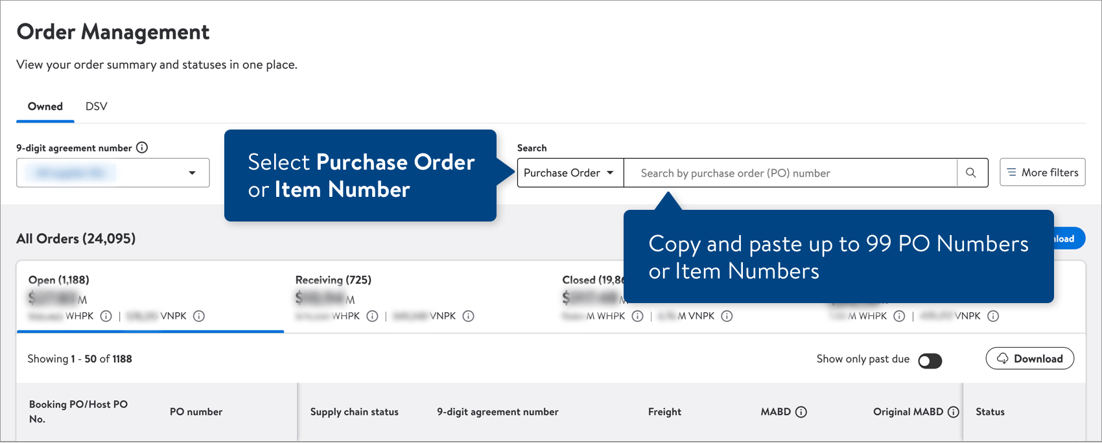Select the Receiving orders section
The width and height of the screenshot is (1102, 443).
coord(333,280)
